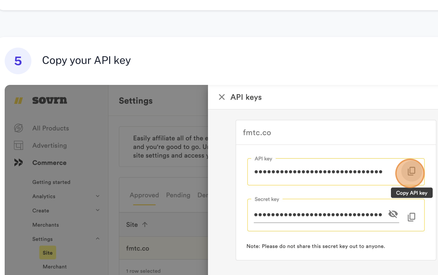Screen dimensions: 438x275
Task: Switch to the Approved tab
Action: click(x=144, y=195)
